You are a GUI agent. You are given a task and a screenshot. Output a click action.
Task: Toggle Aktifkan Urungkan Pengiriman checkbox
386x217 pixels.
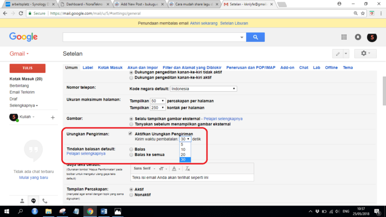(x=130, y=134)
